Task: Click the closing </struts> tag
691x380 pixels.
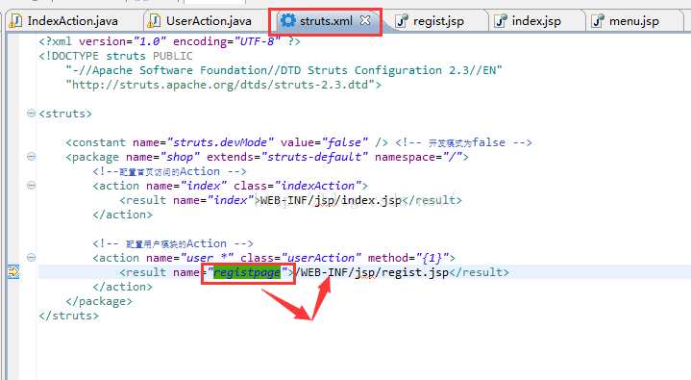Action: [69, 316]
